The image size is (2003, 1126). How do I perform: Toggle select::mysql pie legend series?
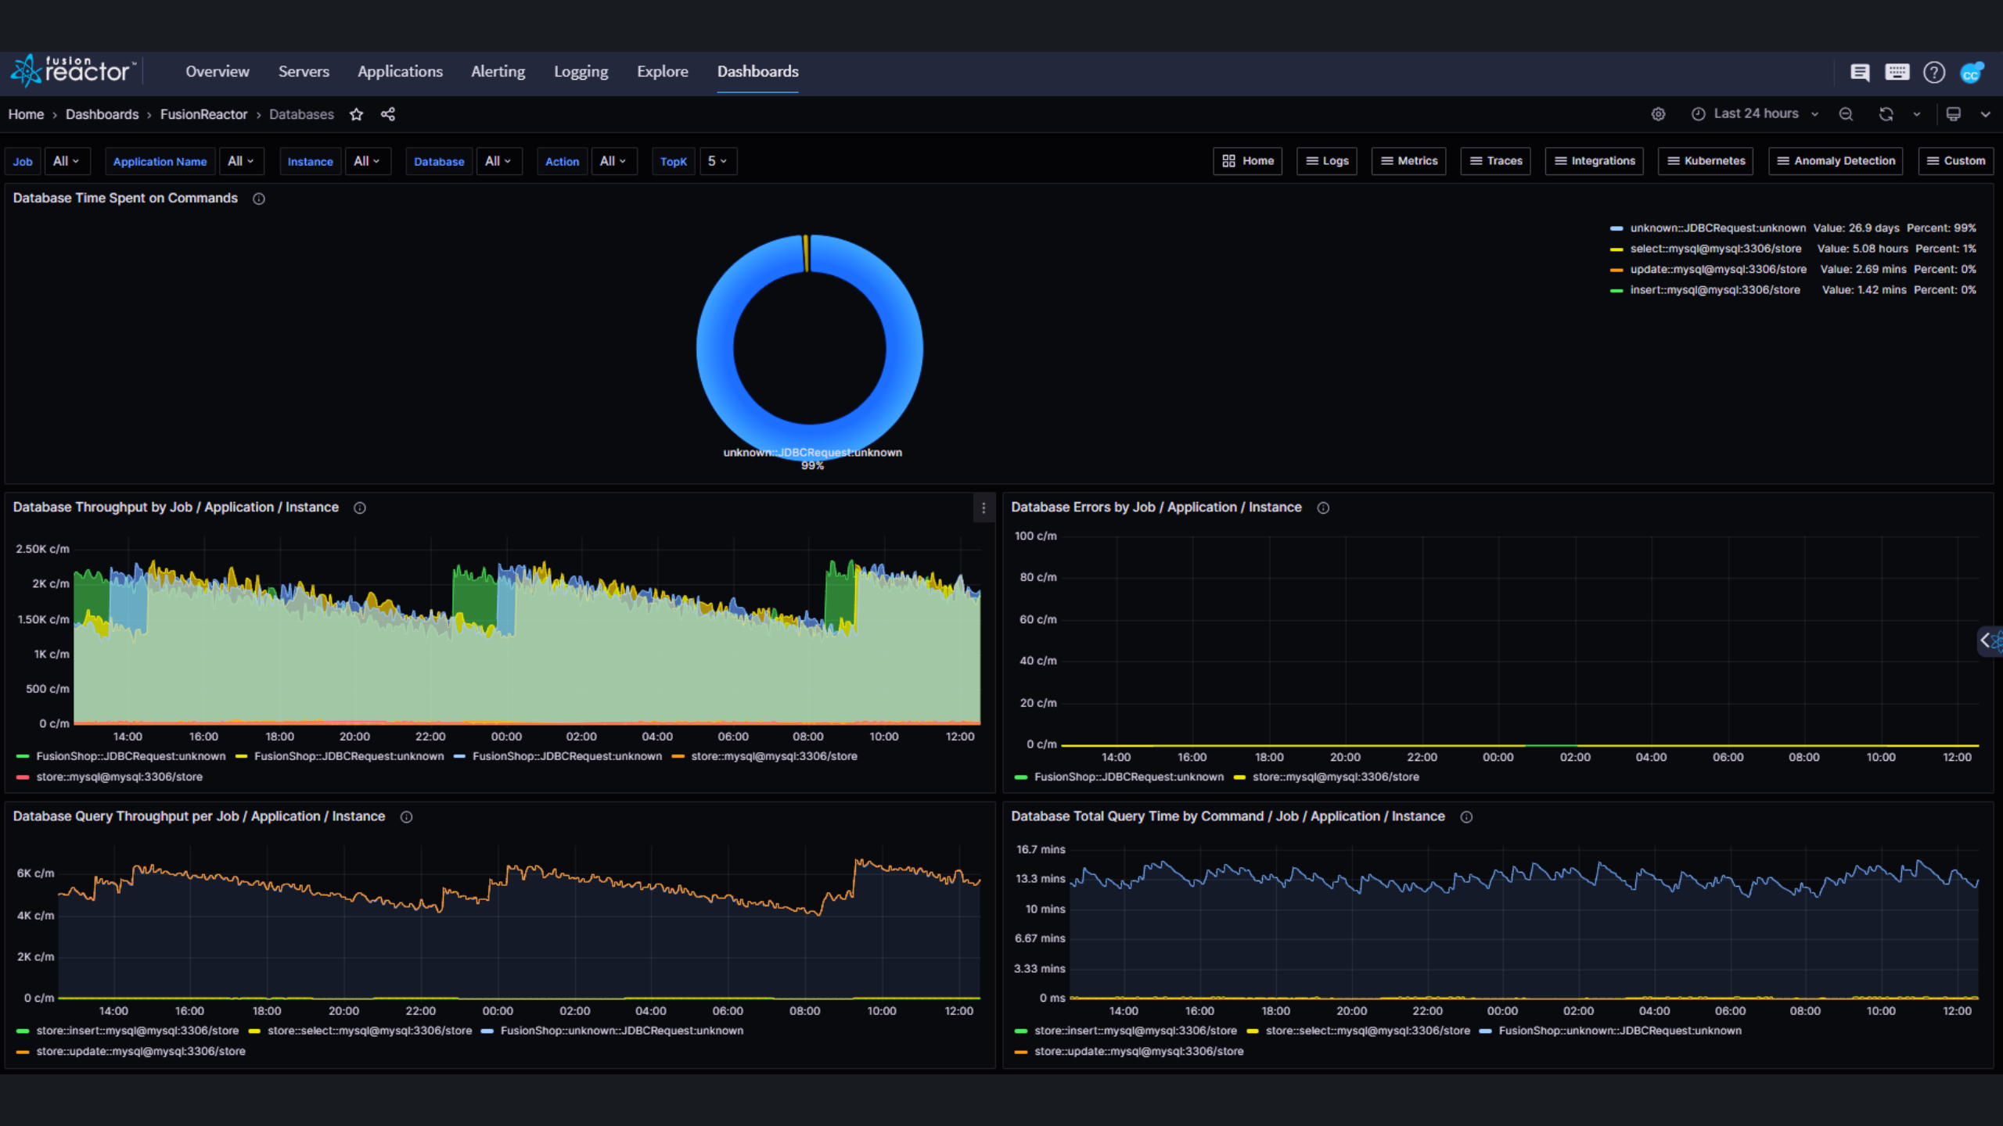pyautogui.click(x=1715, y=249)
